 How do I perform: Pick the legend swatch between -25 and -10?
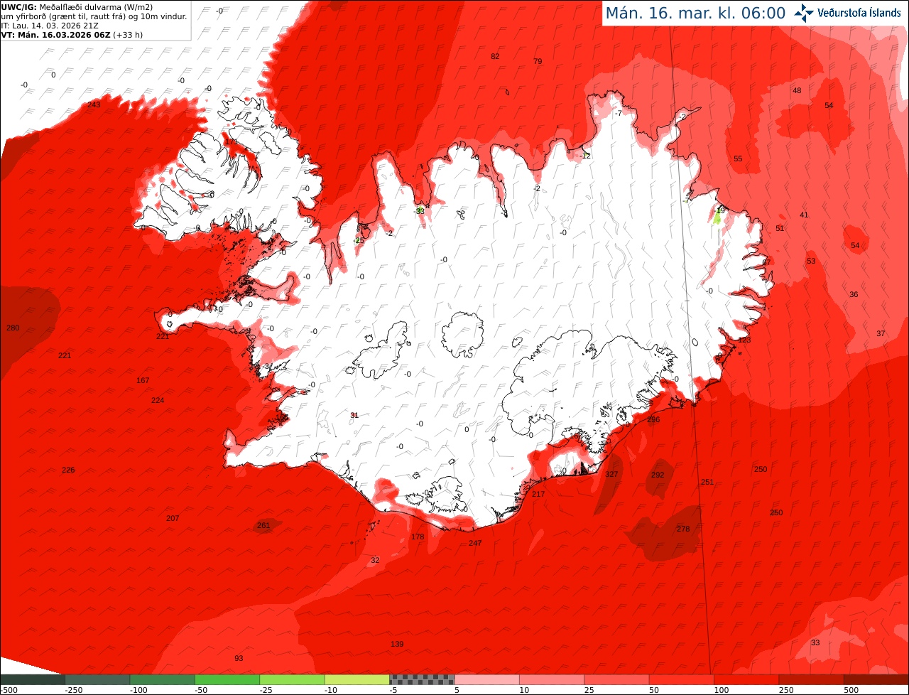292,679
